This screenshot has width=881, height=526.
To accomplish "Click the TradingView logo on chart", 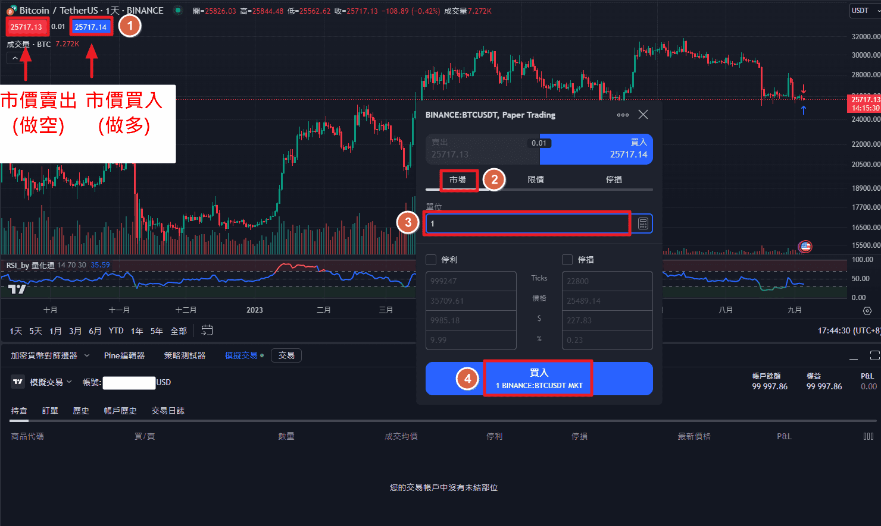I will 17,289.
